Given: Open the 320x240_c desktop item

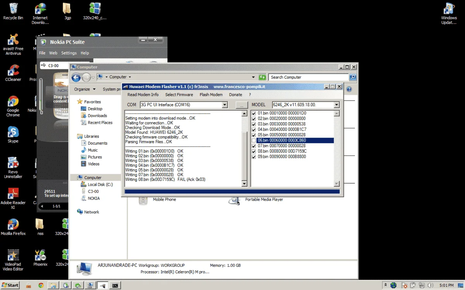Looking at the screenshot, I should [x=95, y=11].
